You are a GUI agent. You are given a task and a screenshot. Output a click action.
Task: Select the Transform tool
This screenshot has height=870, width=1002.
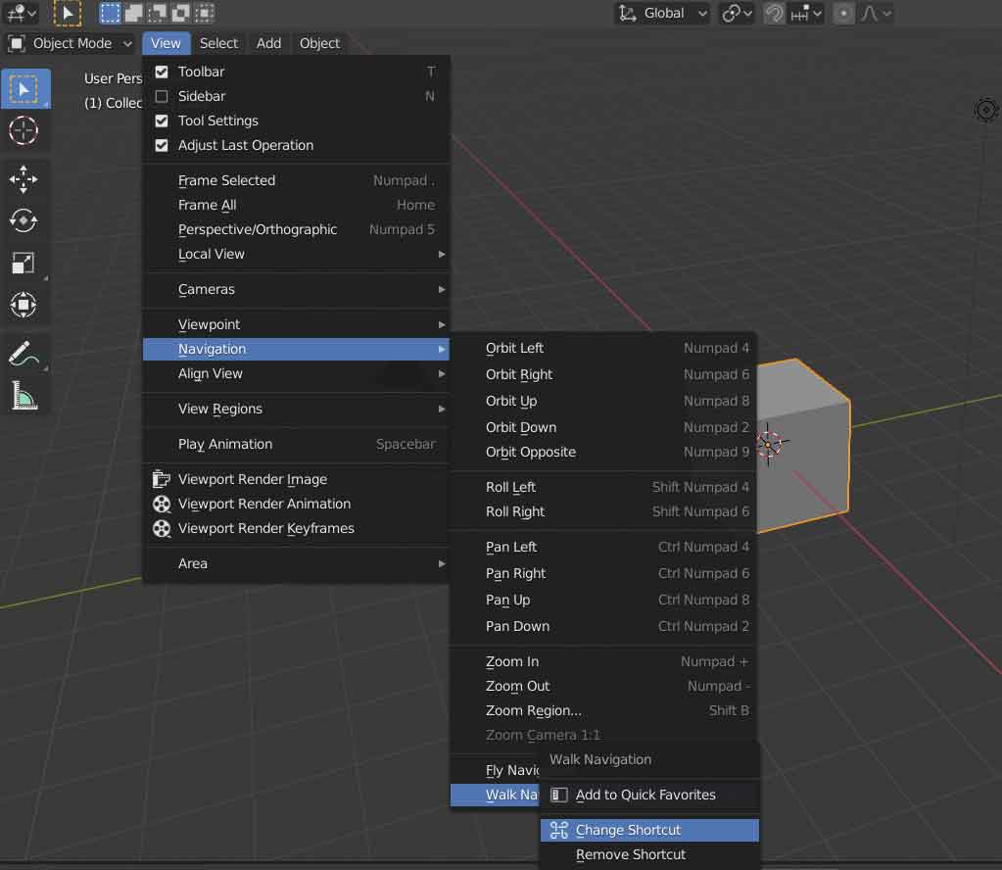[x=24, y=305]
